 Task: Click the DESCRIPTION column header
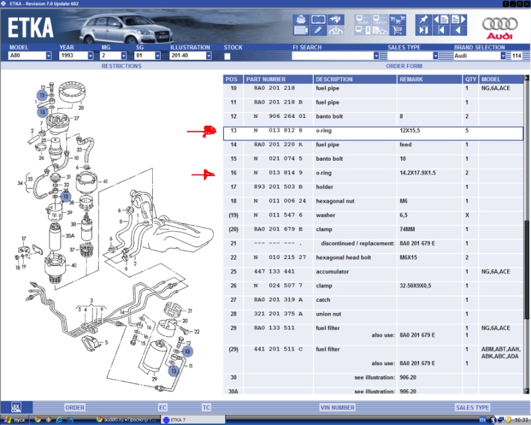coord(355,79)
